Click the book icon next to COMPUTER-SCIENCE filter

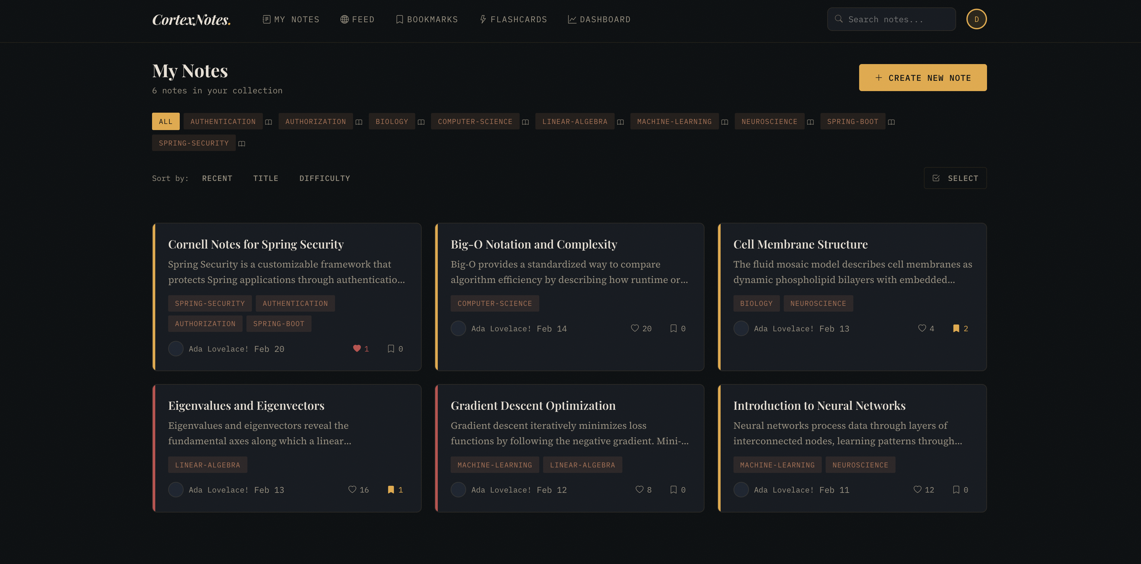click(525, 122)
